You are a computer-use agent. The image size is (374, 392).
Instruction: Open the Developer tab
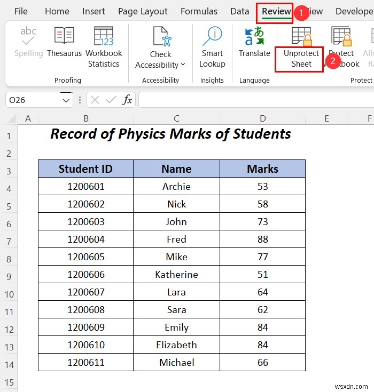(354, 12)
